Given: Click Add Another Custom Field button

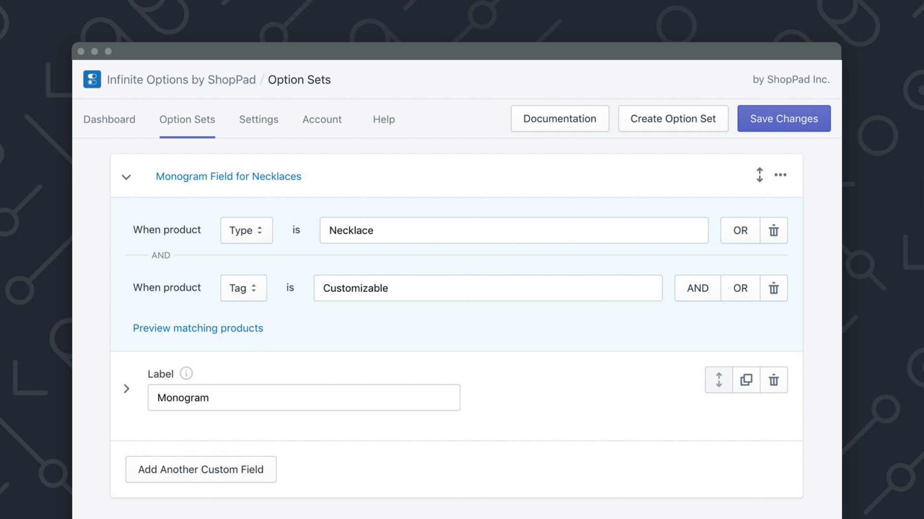Looking at the screenshot, I should [201, 470].
